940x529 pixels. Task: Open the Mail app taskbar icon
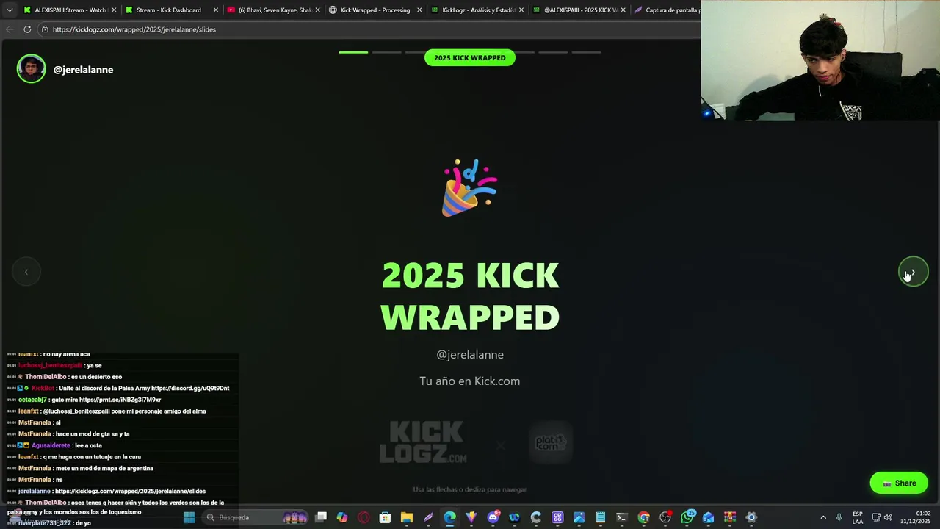pos(708,517)
